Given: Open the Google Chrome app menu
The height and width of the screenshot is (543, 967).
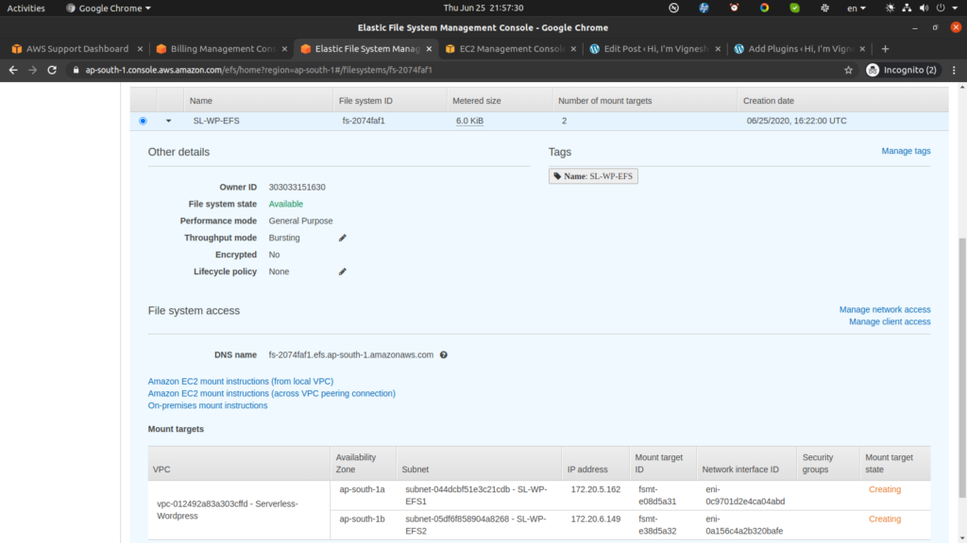Looking at the screenshot, I should tap(109, 8).
